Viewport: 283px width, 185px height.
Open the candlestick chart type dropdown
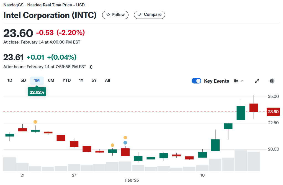[x=239, y=81]
